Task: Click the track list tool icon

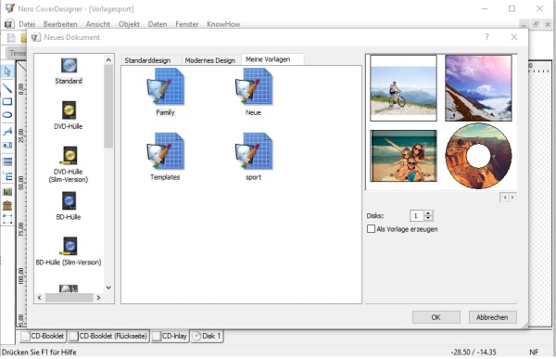Action: (x=7, y=162)
